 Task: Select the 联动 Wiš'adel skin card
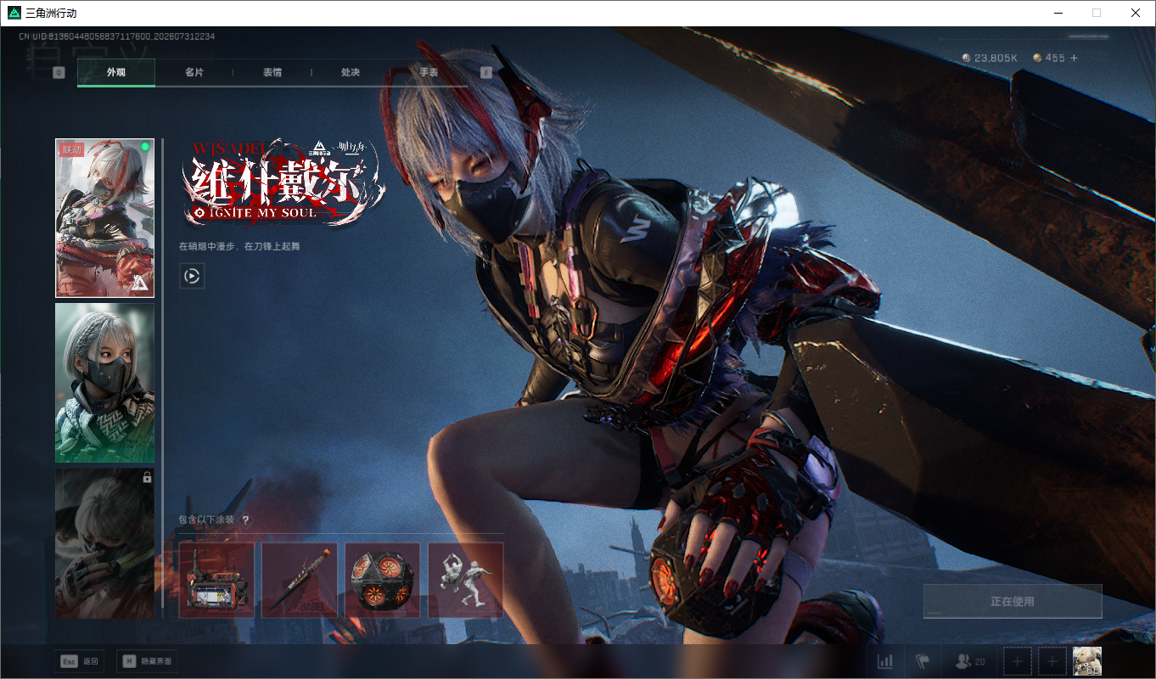105,218
